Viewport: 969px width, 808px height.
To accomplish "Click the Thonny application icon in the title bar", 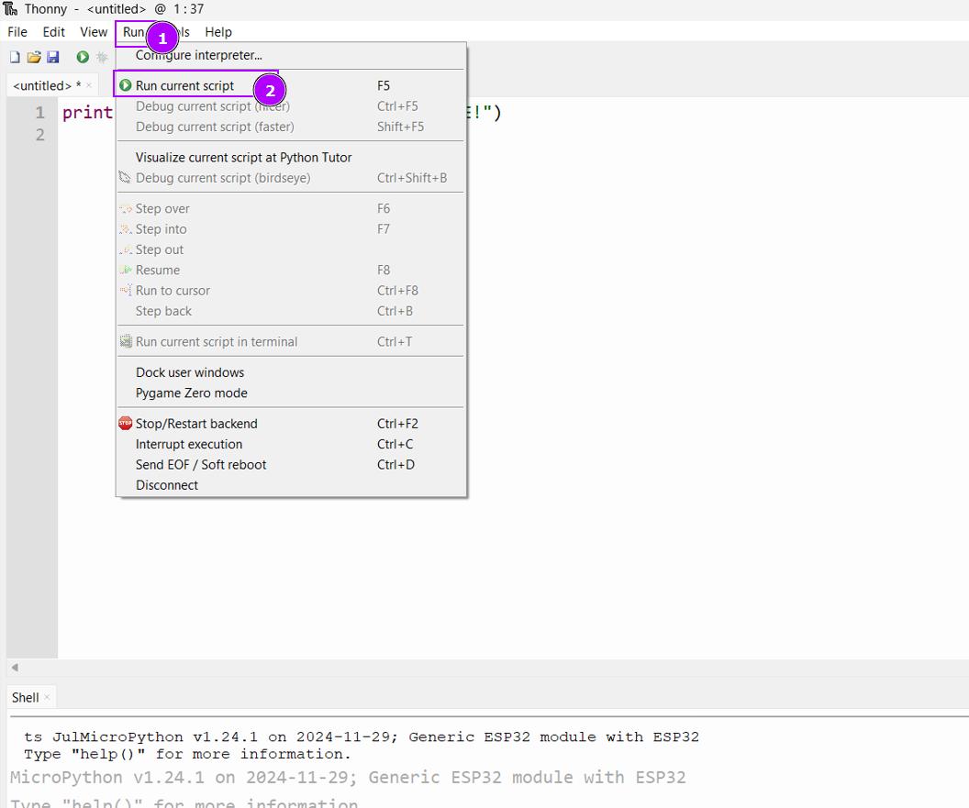I will coord(10,8).
